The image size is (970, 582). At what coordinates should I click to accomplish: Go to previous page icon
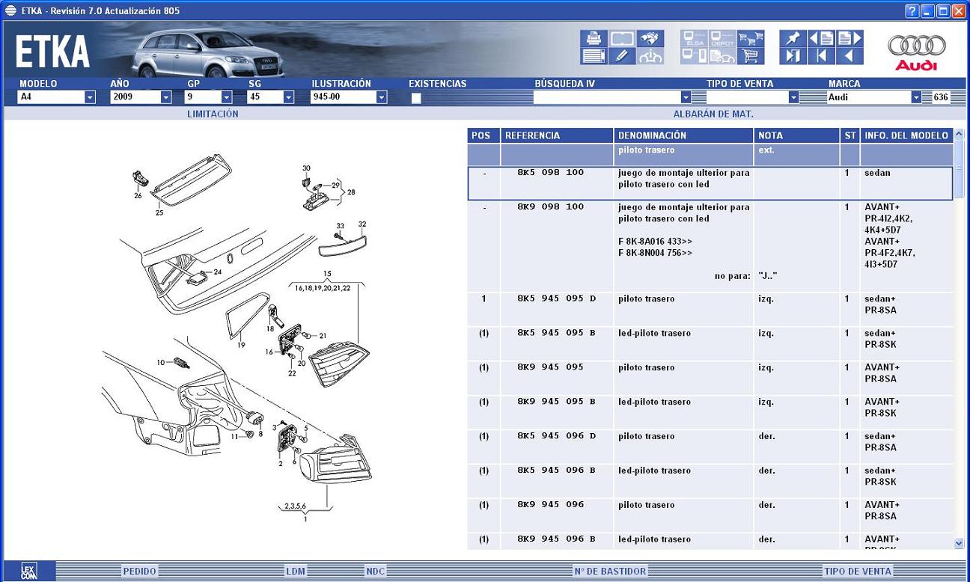821,38
